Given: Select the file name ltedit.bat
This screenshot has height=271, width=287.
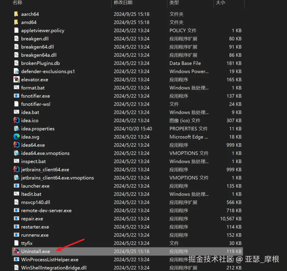Looking at the screenshot, I should click(x=31, y=194).
